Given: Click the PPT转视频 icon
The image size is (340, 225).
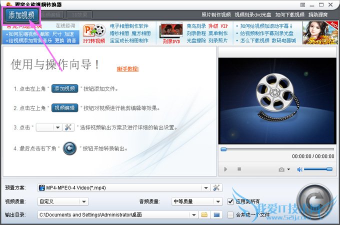Looking at the screenshot, I should pyautogui.click(x=94, y=33).
